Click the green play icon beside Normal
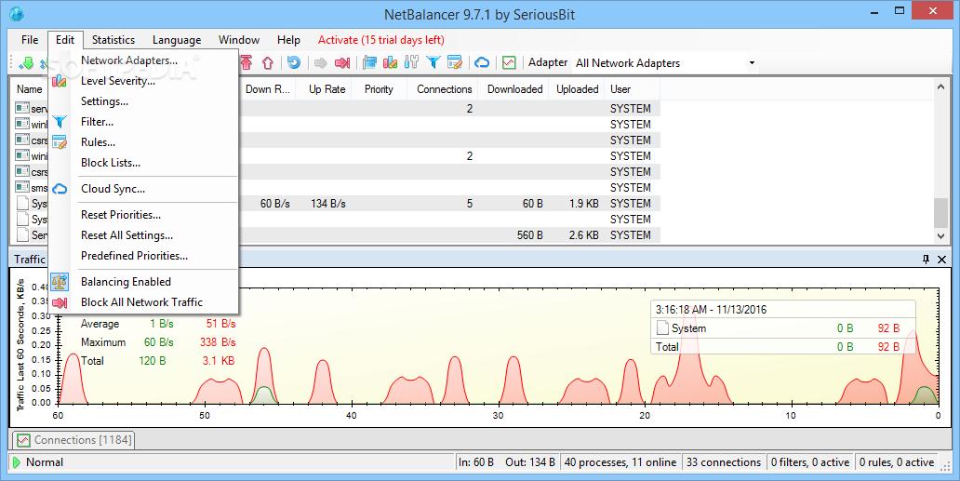Screen dimensions: 960x481 pyautogui.click(x=17, y=462)
